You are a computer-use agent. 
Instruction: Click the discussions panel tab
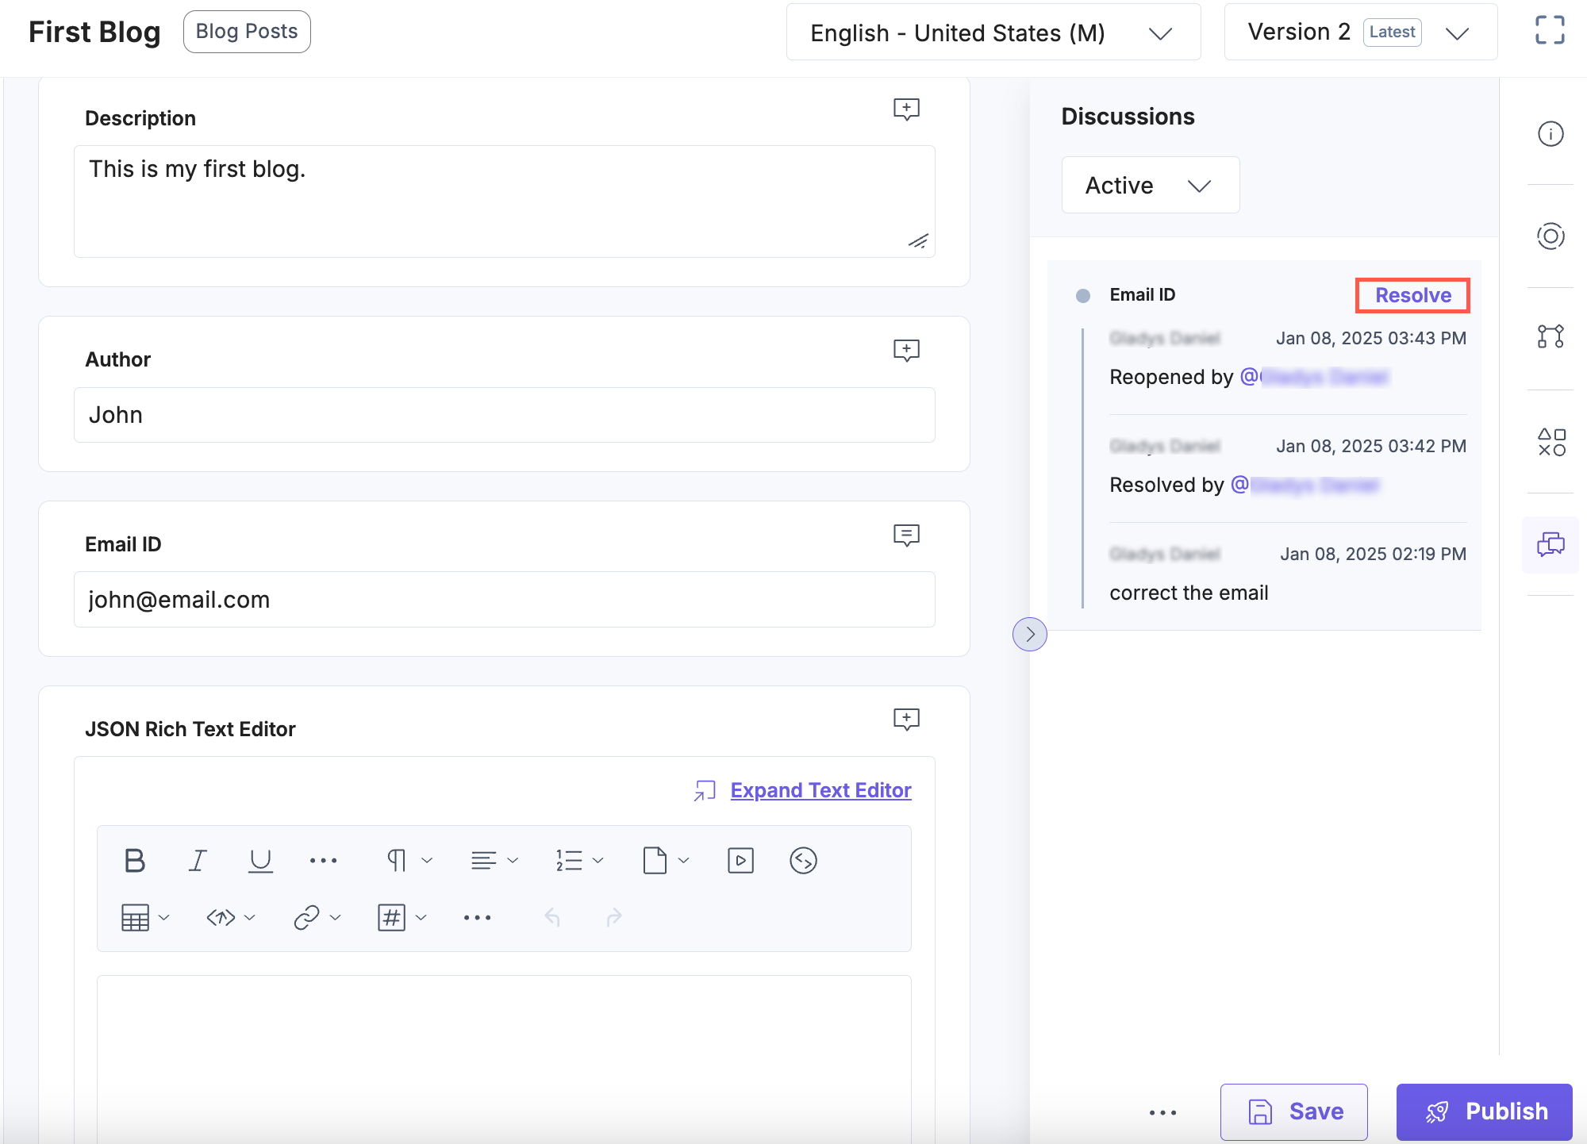(x=1550, y=542)
